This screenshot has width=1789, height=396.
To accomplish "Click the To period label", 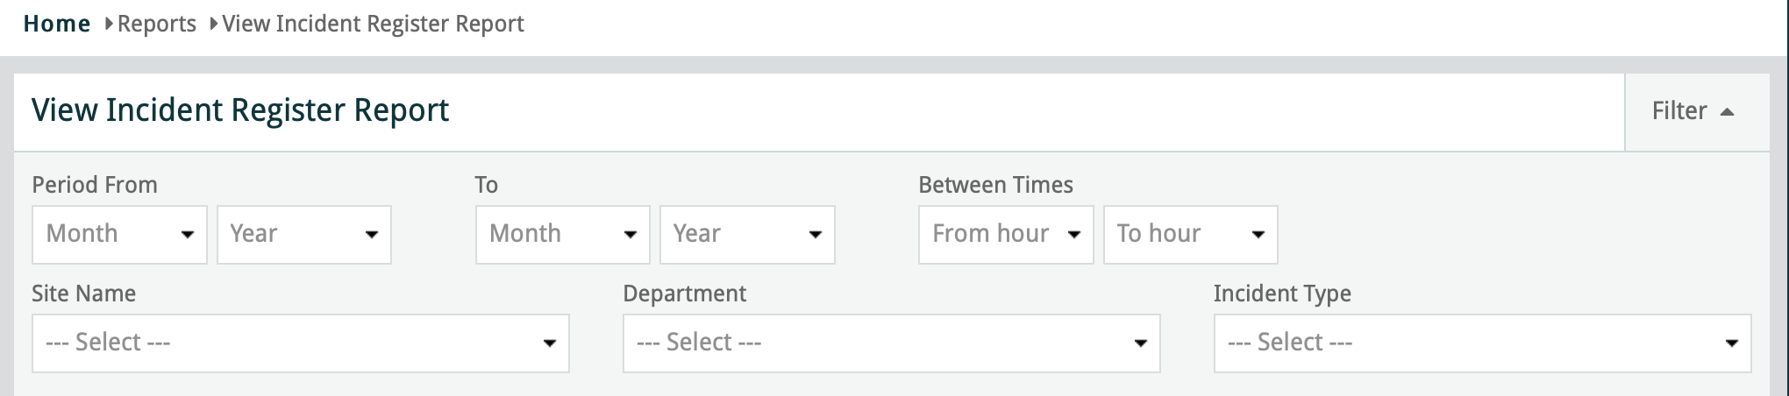I will pyautogui.click(x=487, y=185).
